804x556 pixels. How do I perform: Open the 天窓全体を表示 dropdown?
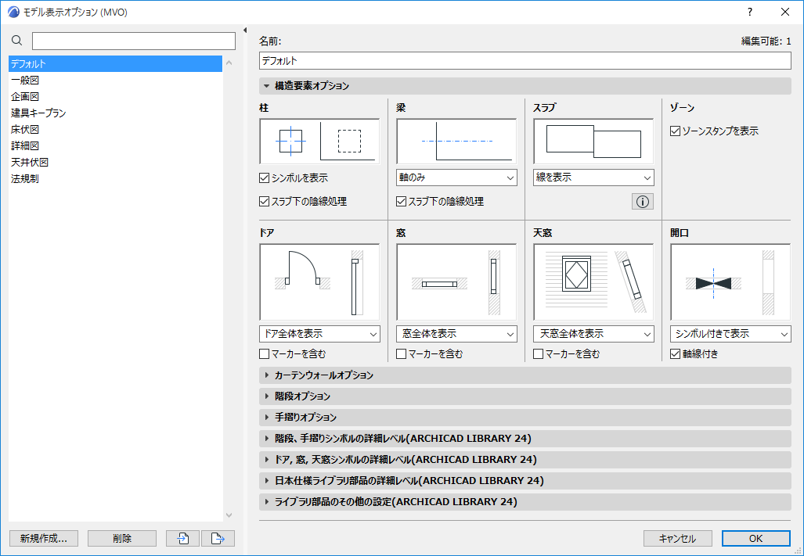(x=593, y=333)
